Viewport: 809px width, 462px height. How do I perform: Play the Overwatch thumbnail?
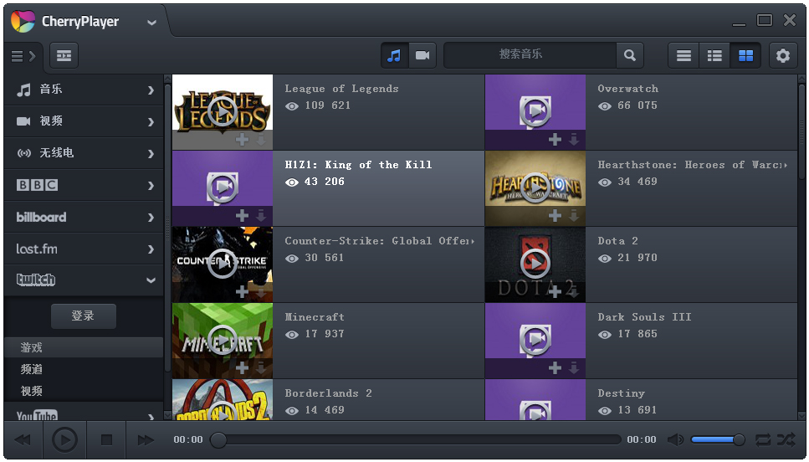click(535, 111)
